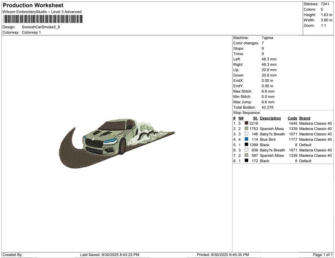Click the Spanish Moss swatch with 597 stitches
335x258 pixels.
tap(246, 155)
